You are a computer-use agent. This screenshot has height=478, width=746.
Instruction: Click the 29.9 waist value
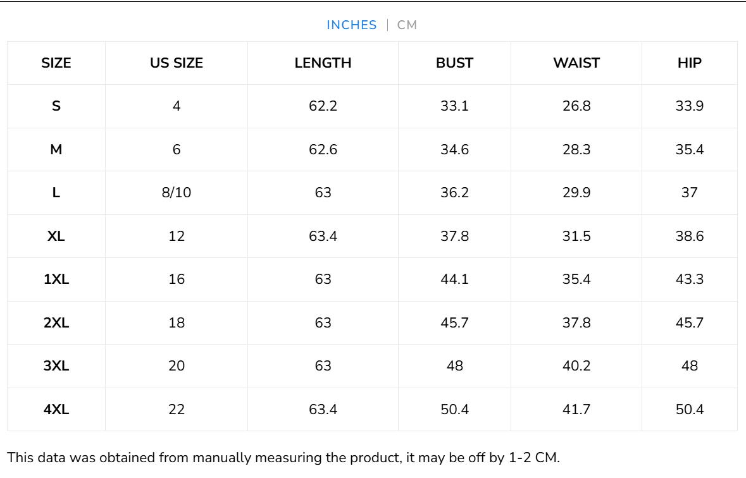coord(576,193)
